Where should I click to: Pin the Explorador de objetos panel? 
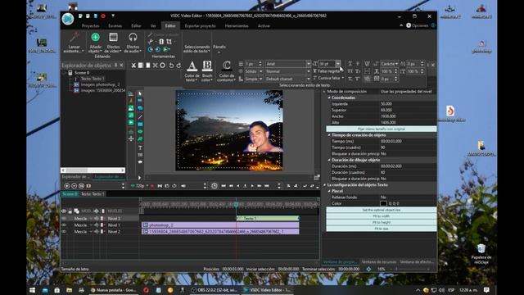click(115, 66)
